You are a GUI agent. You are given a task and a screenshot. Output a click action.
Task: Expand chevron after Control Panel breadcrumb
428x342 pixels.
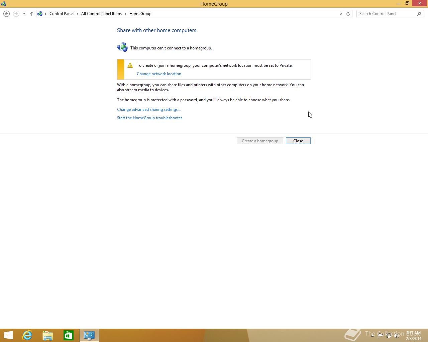tap(78, 14)
